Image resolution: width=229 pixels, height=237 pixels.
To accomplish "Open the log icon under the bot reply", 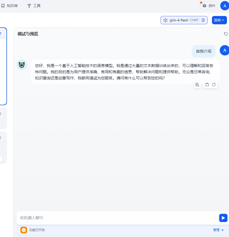I will (197, 85).
